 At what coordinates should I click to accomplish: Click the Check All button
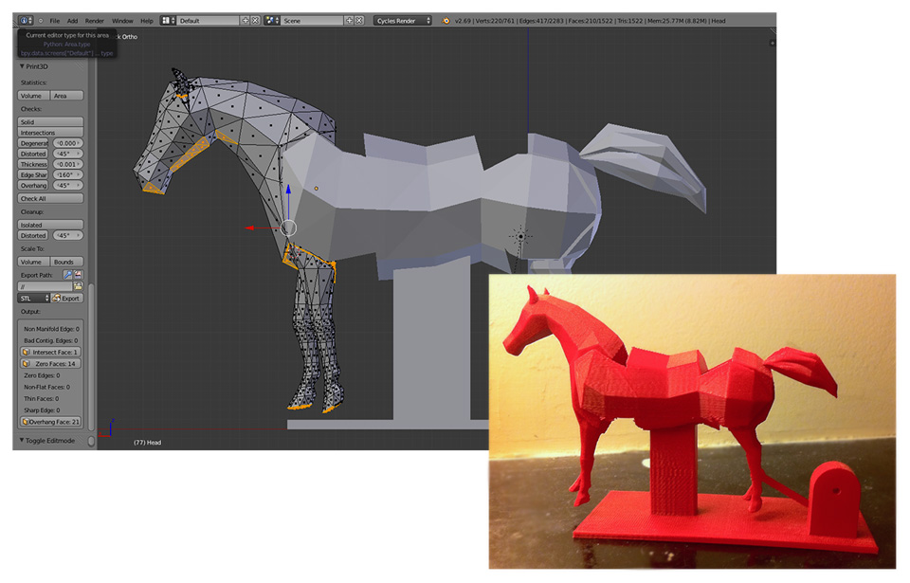(x=50, y=198)
